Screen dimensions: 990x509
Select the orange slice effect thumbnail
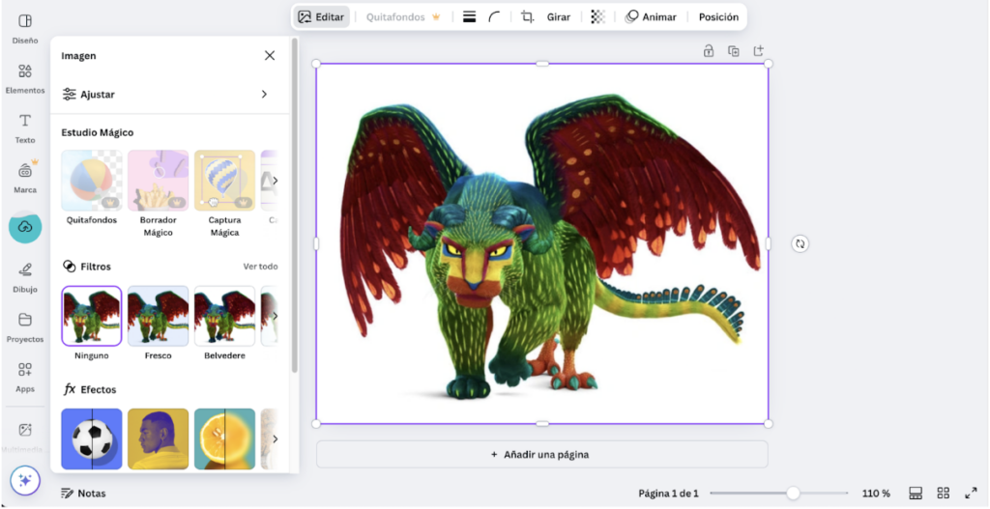(224, 439)
